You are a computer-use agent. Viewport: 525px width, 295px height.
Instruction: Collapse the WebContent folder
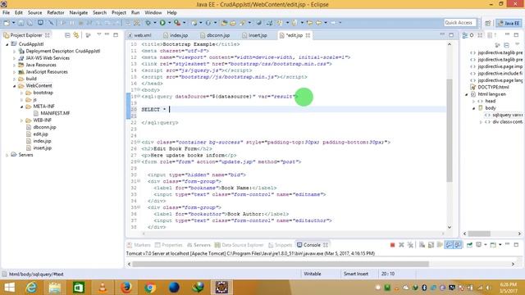click(x=15, y=86)
